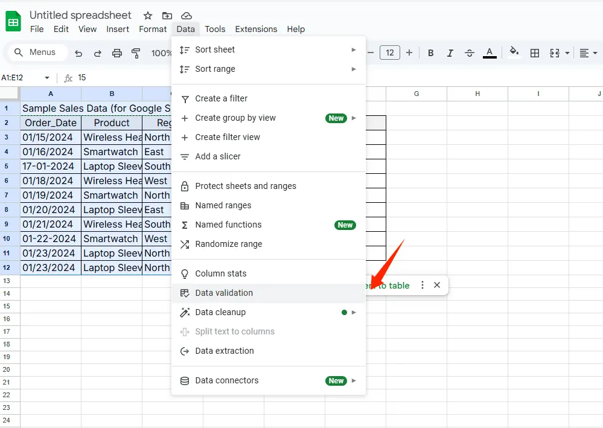
Task: Toggle bold formatting
Action: click(430, 53)
